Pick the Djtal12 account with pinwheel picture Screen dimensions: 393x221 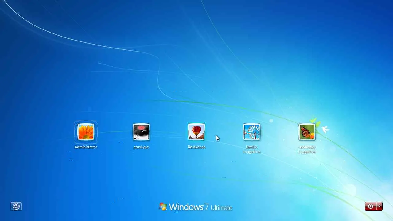[252, 132]
